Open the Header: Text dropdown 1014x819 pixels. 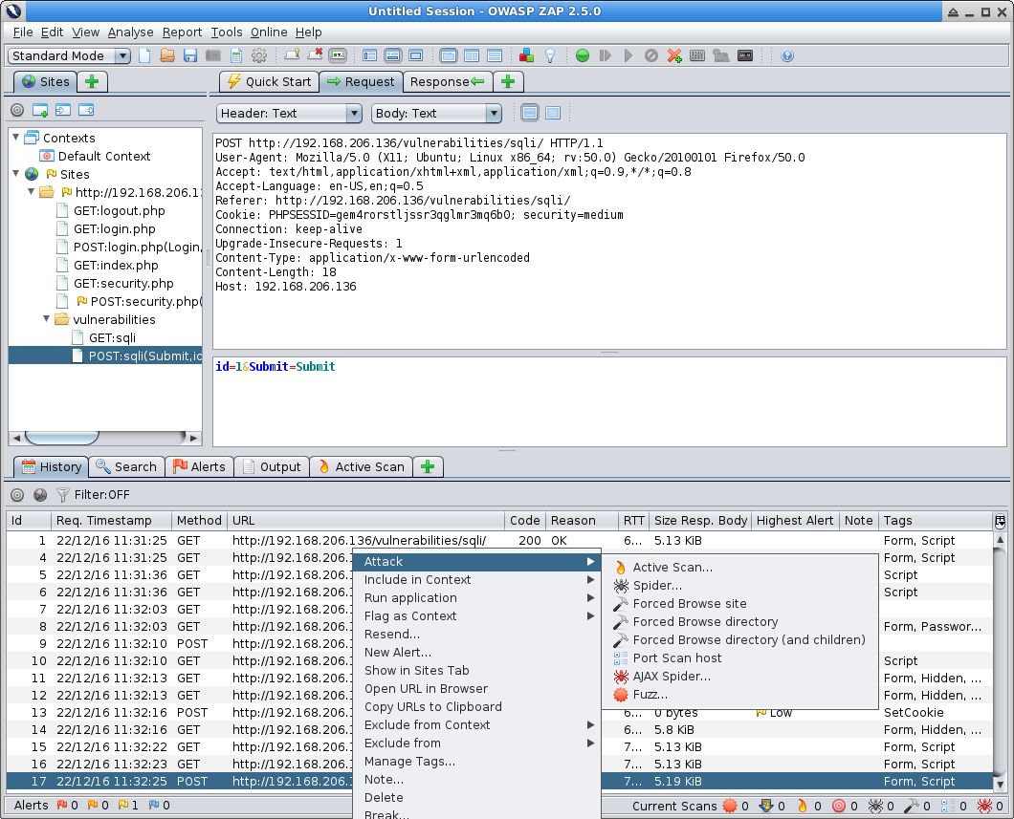point(289,113)
